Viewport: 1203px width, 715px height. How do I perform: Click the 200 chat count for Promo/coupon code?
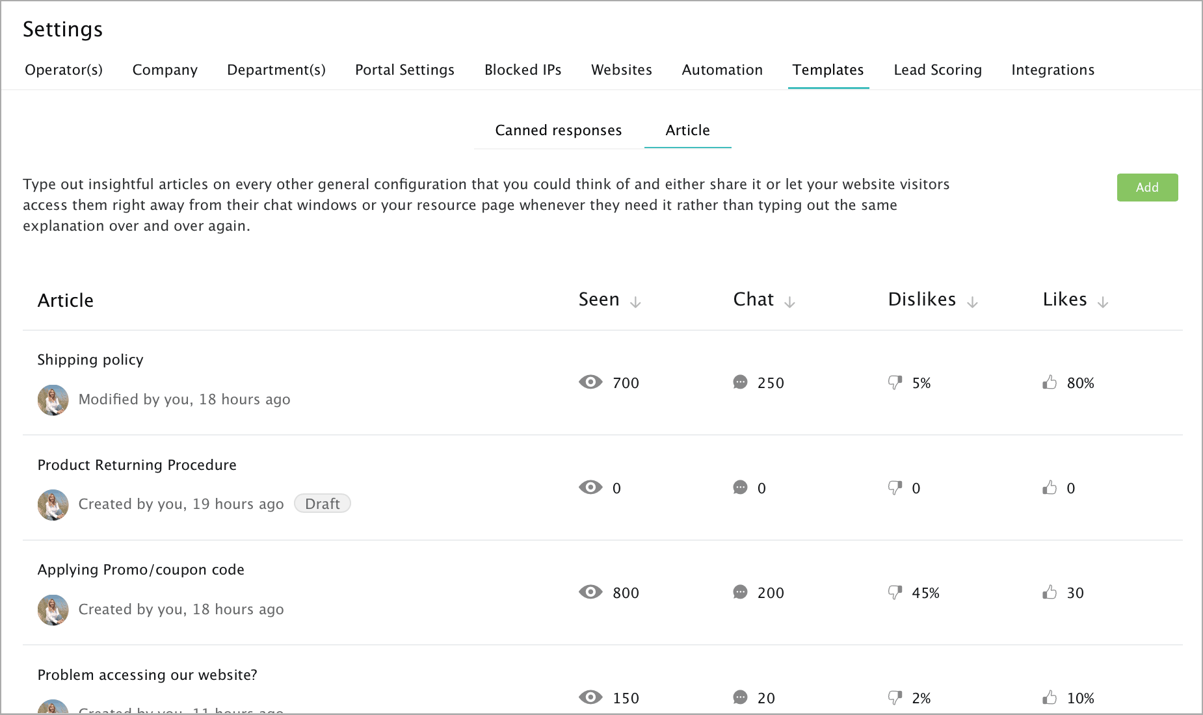click(x=771, y=593)
